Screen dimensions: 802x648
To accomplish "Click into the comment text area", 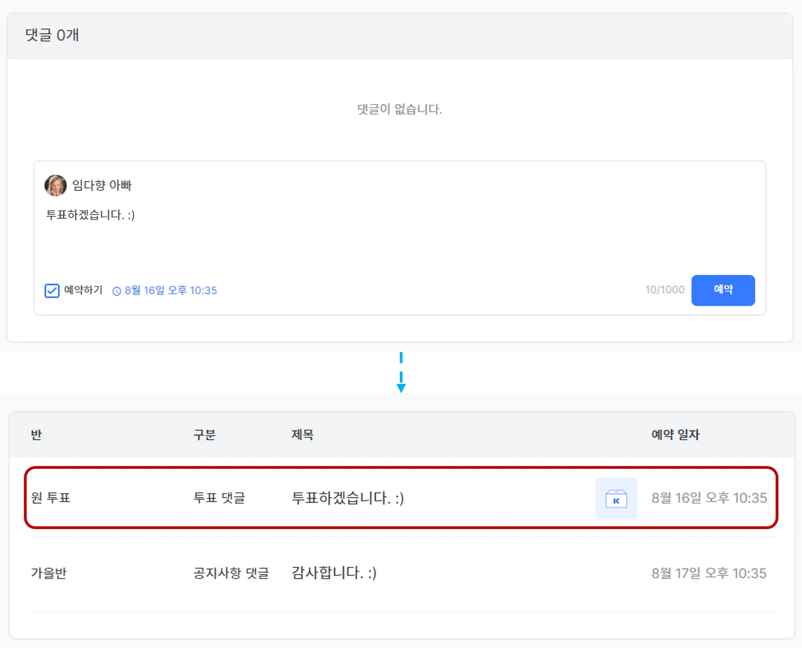I will (399, 235).
